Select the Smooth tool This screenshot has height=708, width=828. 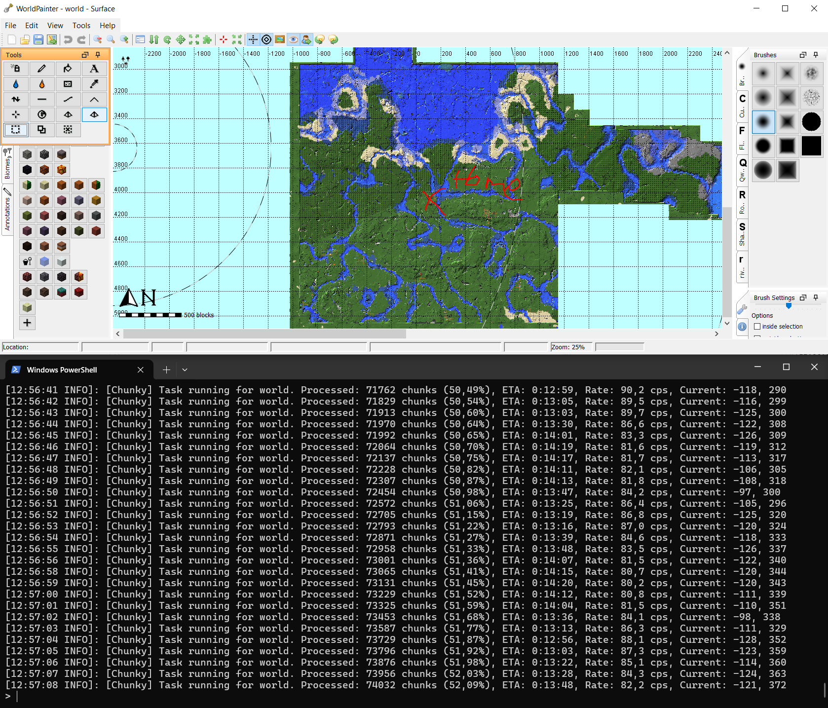tap(68, 99)
